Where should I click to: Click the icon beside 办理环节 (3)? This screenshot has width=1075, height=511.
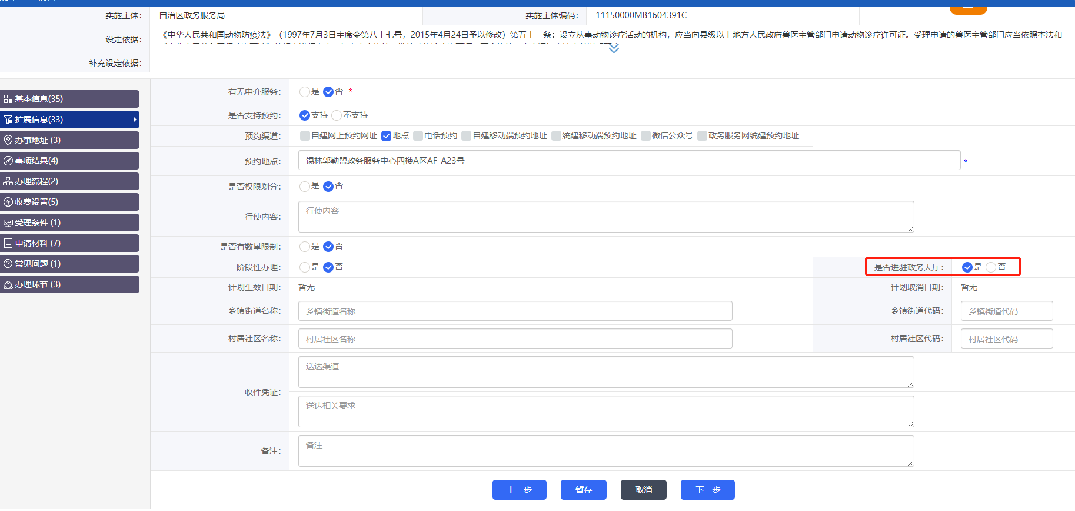pyautogui.click(x=8, y=284)
